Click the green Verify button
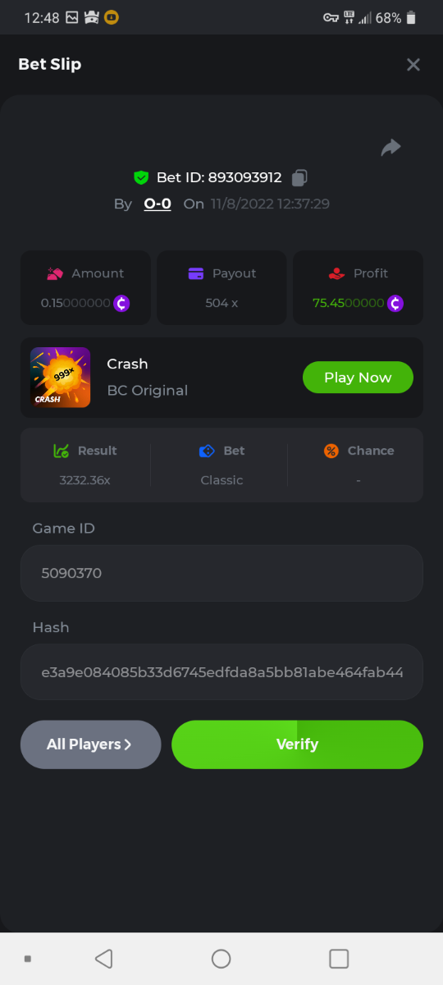Viewport: 443px width, 985px height. [297, 744]
